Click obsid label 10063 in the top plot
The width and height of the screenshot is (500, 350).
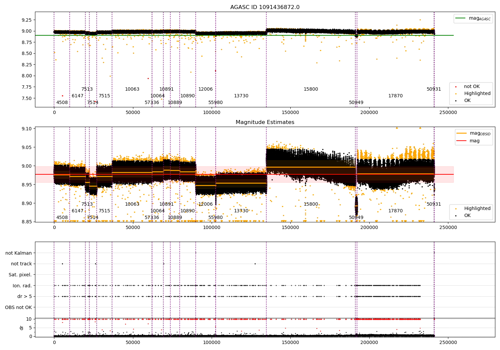click(132, 89)
